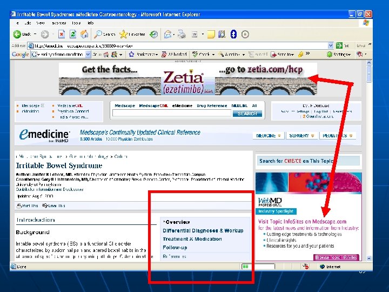Select MEDLINE search tab
This screenshot has height=292, width=389.
pyautogui.click(x=239, y=106)
